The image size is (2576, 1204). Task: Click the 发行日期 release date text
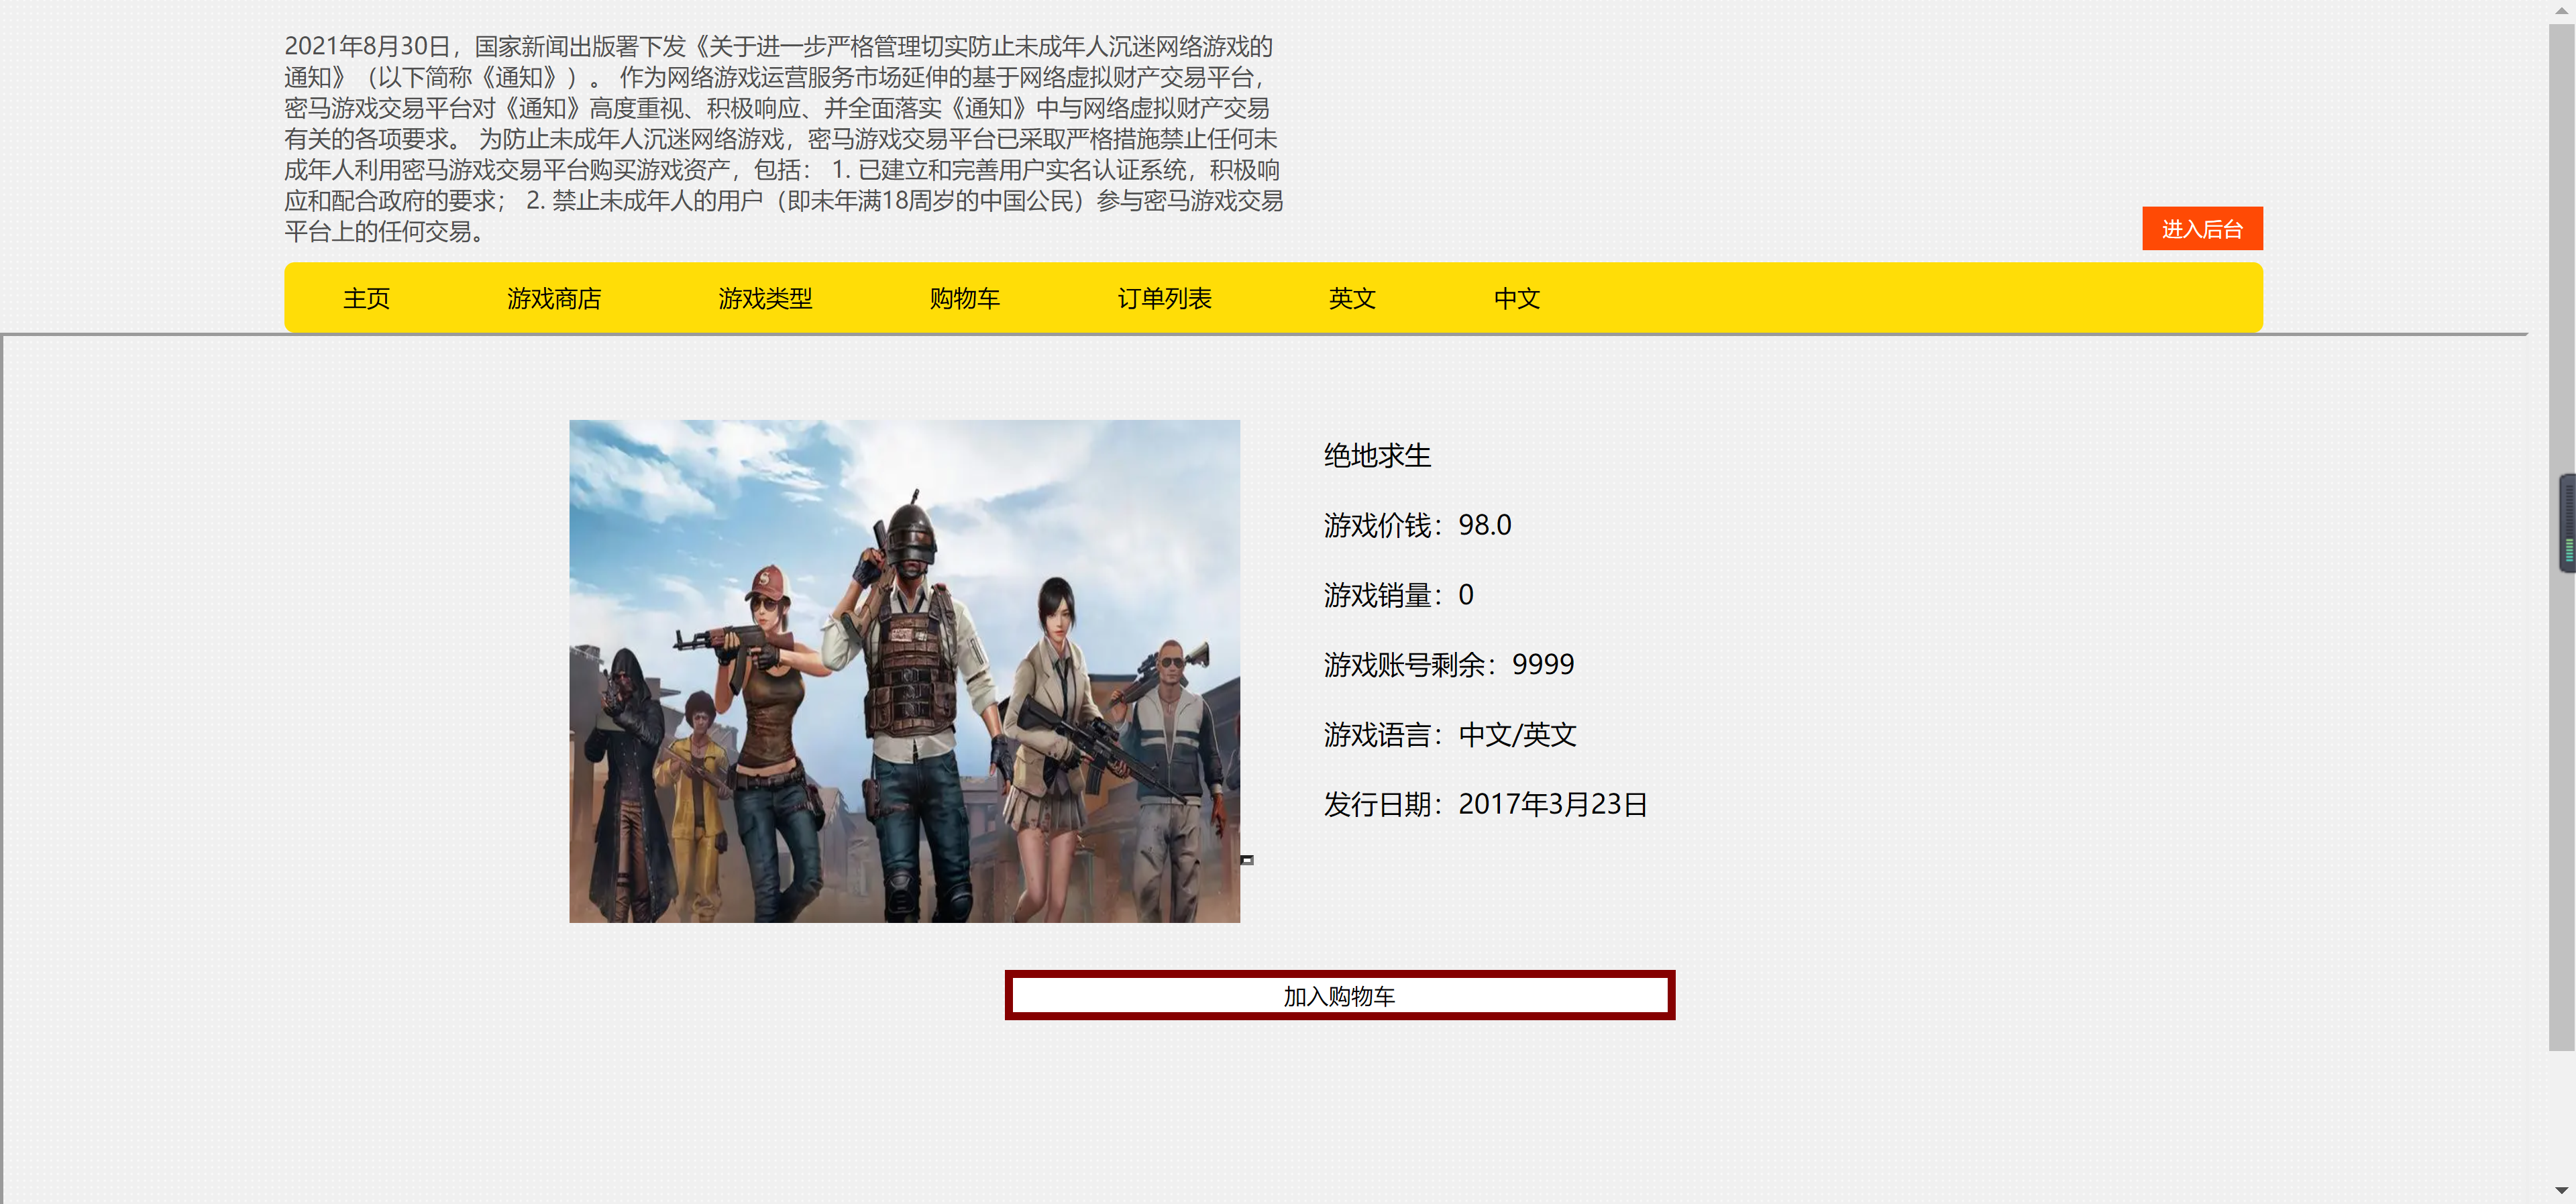[1486, 804]
